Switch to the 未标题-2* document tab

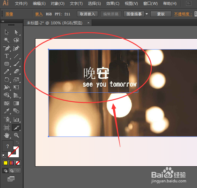(54, 23)
